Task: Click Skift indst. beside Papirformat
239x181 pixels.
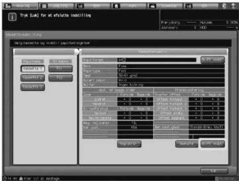Action: coord(213,60)
